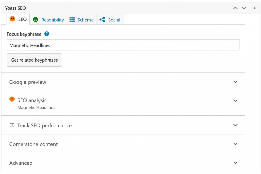
Task: Move Yoast SEO box down with arrow icon
Action: click(244, 8)
